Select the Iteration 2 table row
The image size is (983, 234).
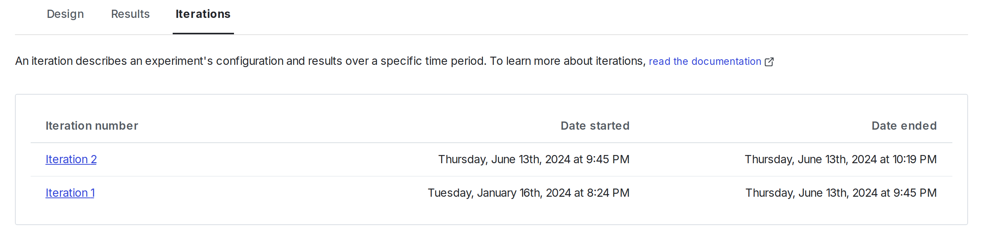(305, 159)
